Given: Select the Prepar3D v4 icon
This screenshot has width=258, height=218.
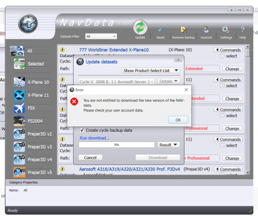Looking at the screenshot, I should pyautogui.click(x=19, y=159).
